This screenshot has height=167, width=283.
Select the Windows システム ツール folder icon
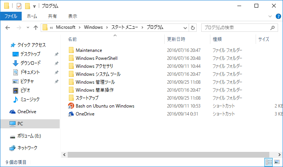tap(71, 74)
